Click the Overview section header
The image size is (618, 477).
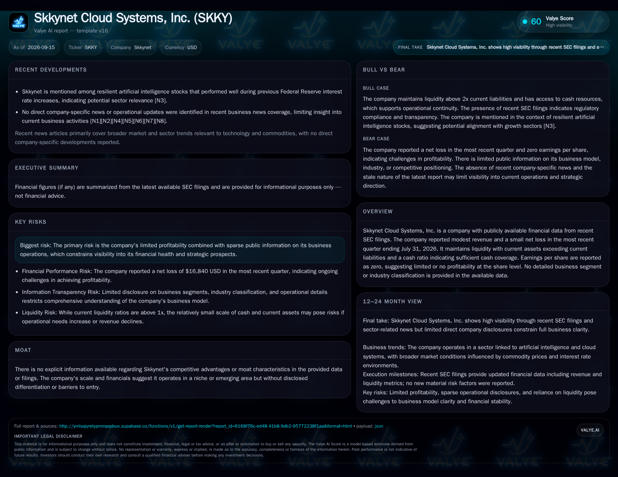(378, 212)
